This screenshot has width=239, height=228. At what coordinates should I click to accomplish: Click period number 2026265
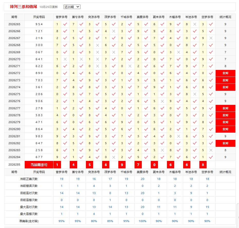point(14,24)
